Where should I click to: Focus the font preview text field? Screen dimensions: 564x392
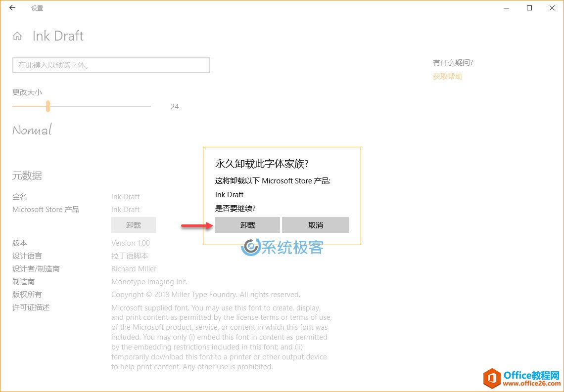pos(111,65)
